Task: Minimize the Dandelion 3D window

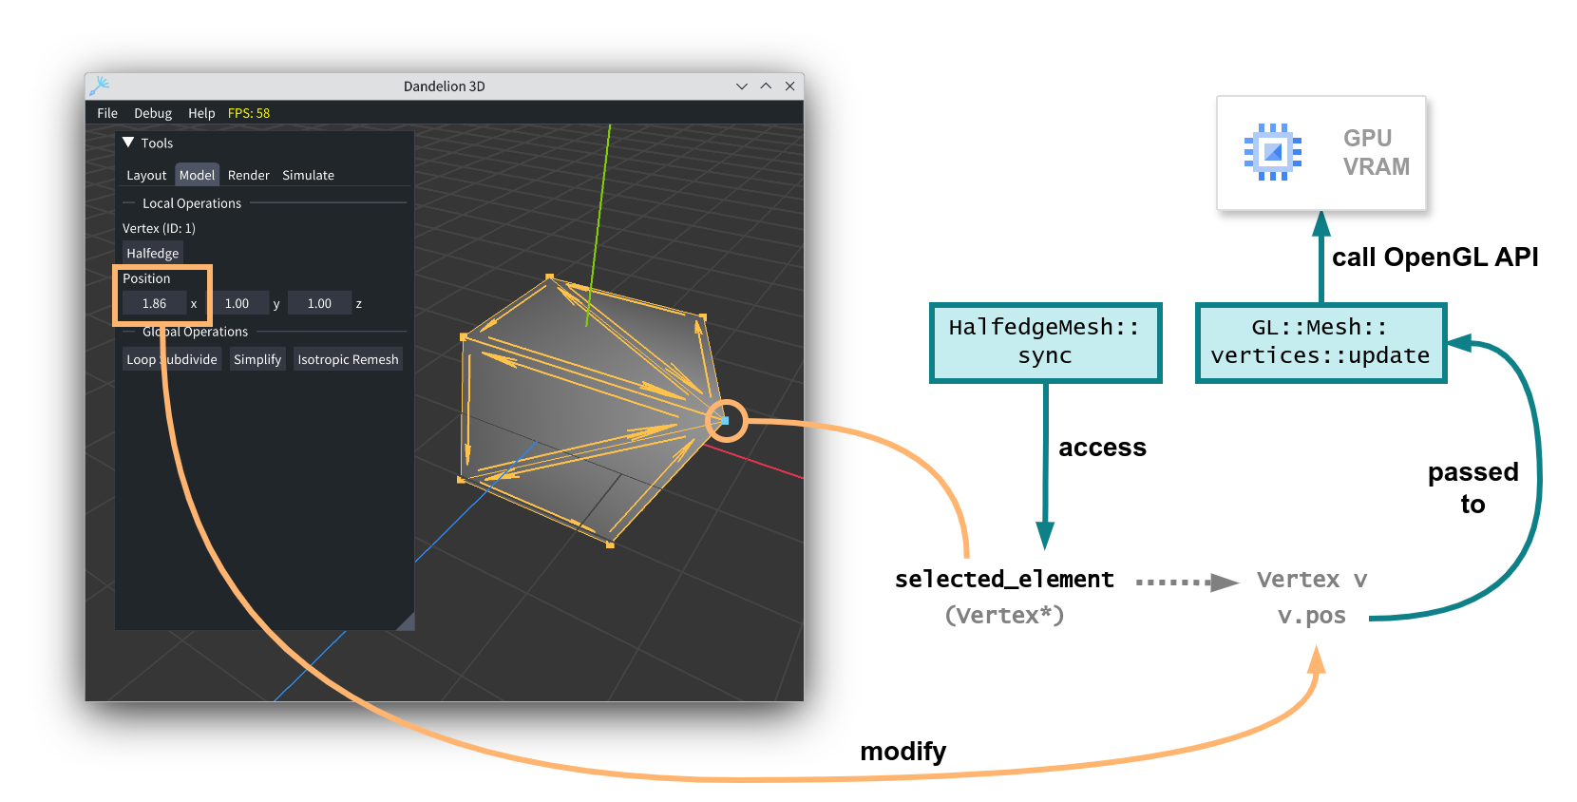Action: (742, 86)
